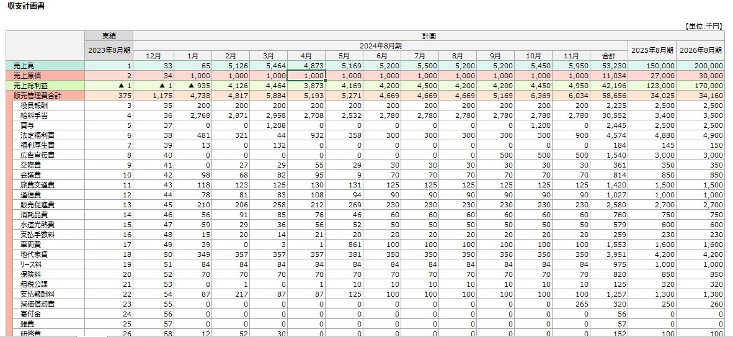Click the 売上高 11月 value 5,950
Viewport: 733px width, 337px height.
pos(571,66)
